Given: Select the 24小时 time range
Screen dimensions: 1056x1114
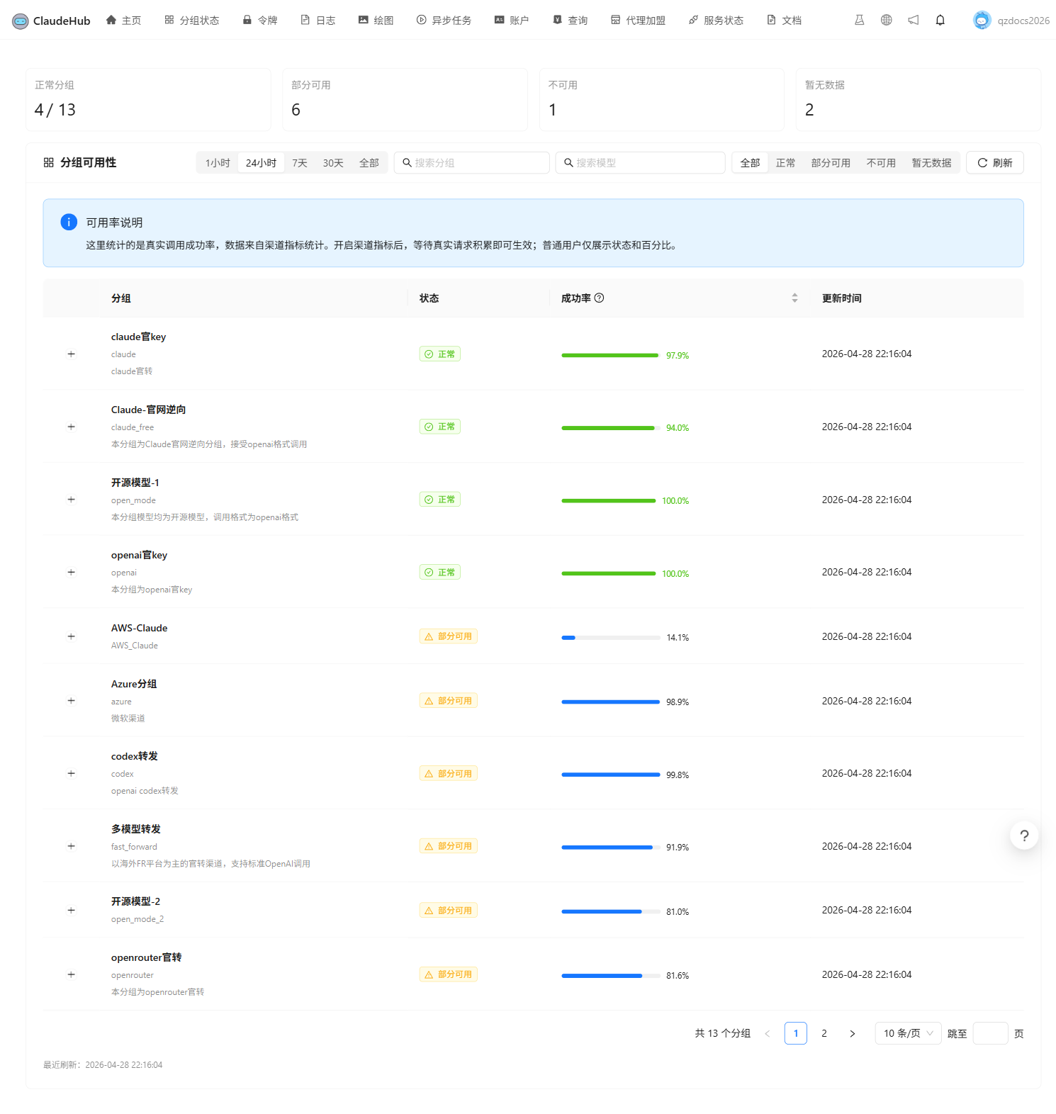Looking at the screenshot, I should [261, 163].
